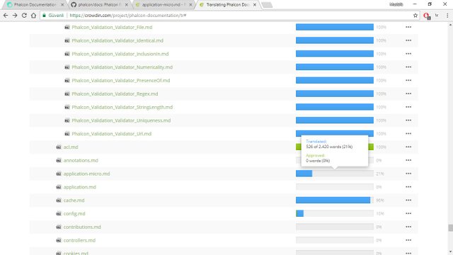Open the controllers.md file
Screen dimensions: 453x255
[79, 240]
